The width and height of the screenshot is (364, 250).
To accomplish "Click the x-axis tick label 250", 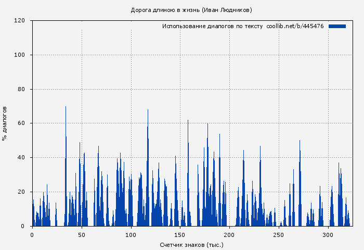I will (279, 235).
